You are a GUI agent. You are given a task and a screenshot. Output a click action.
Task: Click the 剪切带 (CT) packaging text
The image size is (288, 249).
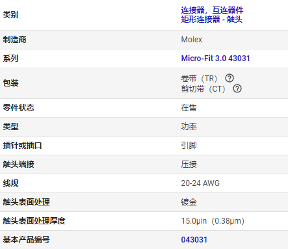point(203,89)
